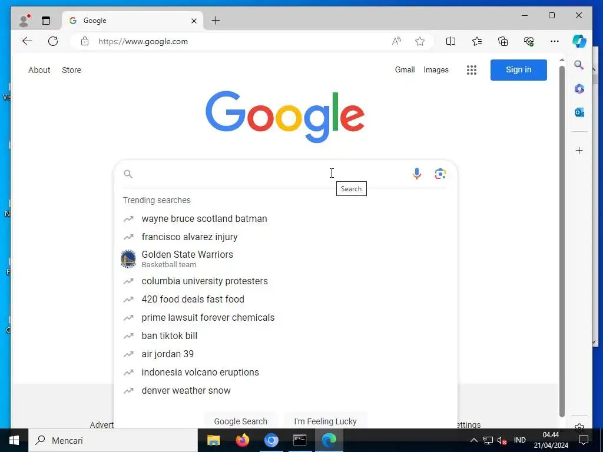The image size is (603, 452).
Task: Open taskbar clock and date
Action: coord(551,440)
